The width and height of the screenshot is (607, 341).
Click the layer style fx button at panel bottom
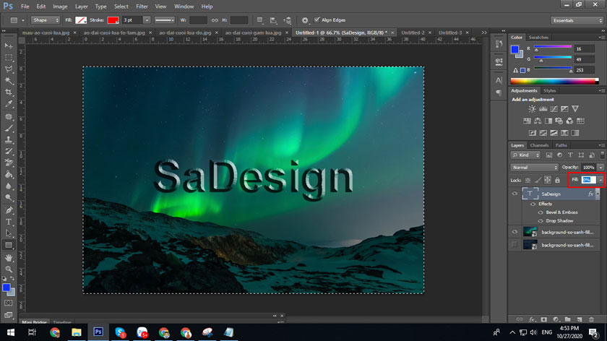click(x=532, y=319)
